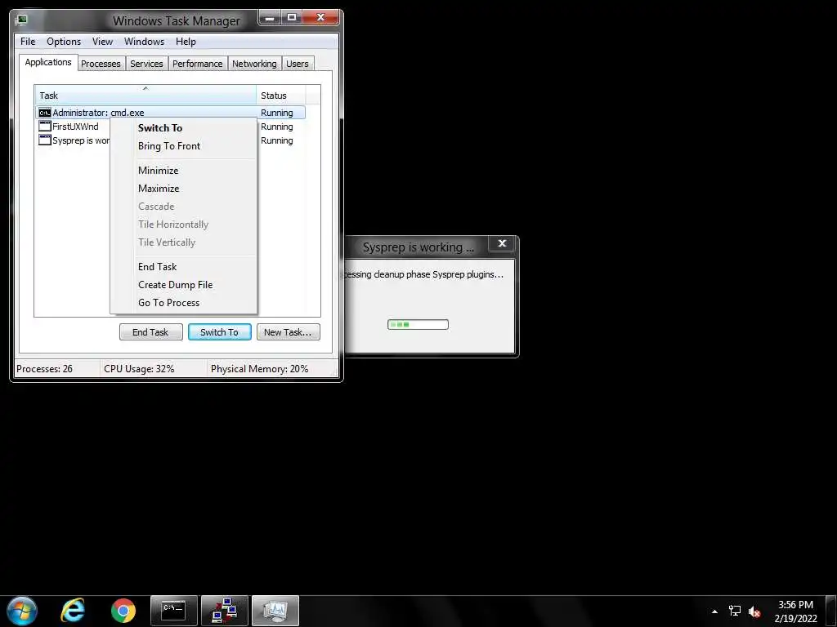Screen dimensions: 837x627
Task: Show hidden tray icons arrow
Action: point(714,611)
